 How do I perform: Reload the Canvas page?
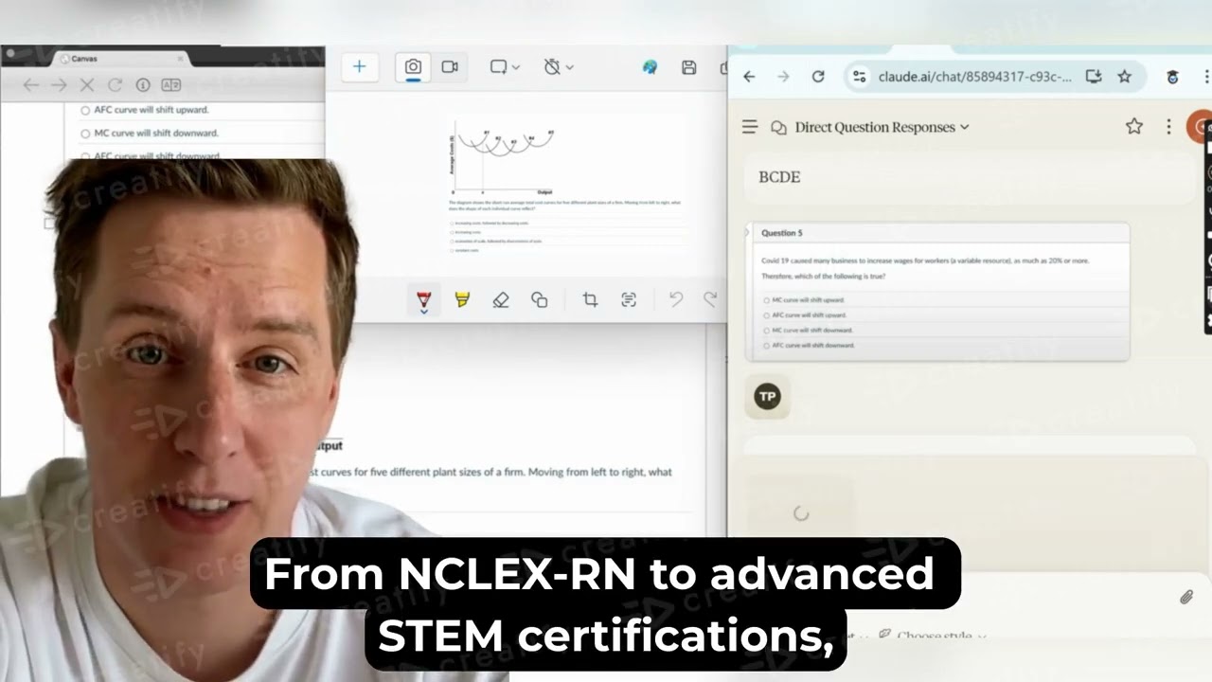click(115, 85)
